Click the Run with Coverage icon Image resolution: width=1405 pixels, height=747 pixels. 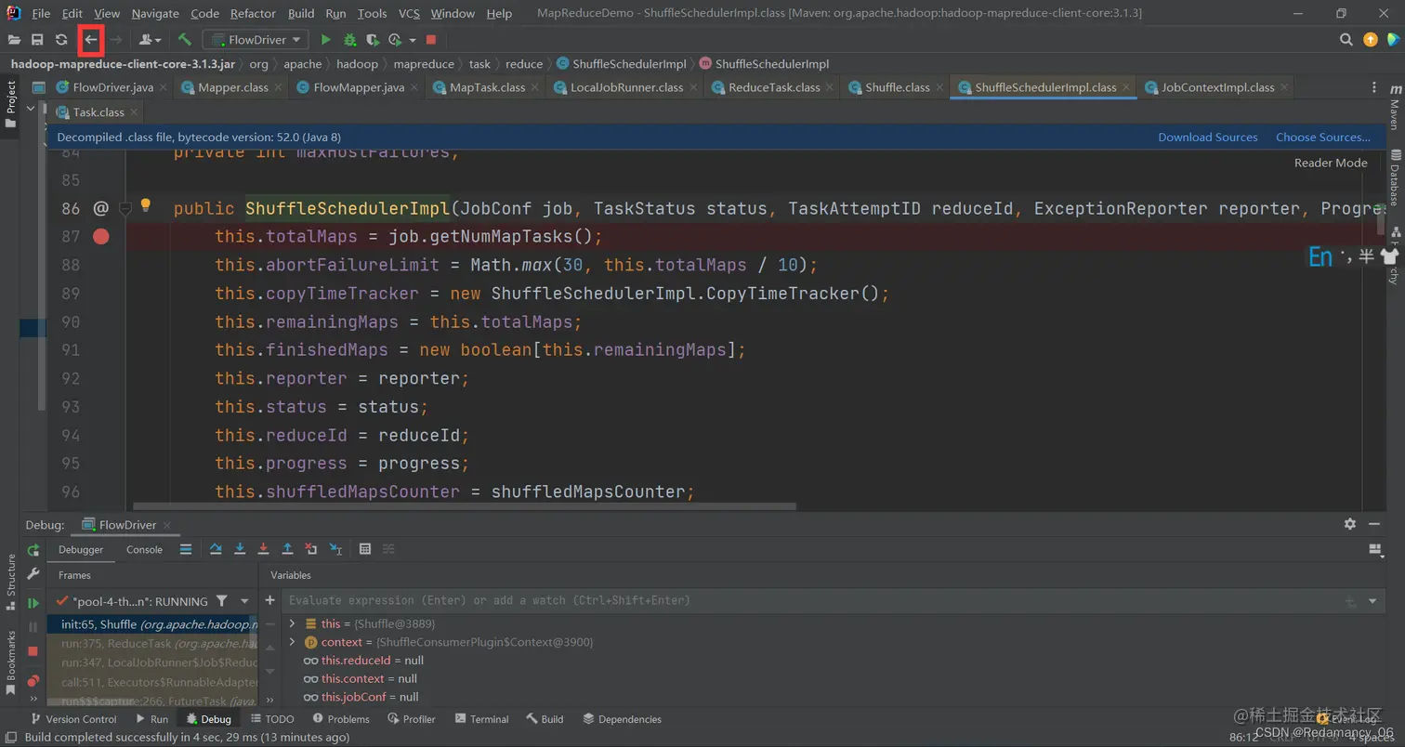tap(373, 40)
